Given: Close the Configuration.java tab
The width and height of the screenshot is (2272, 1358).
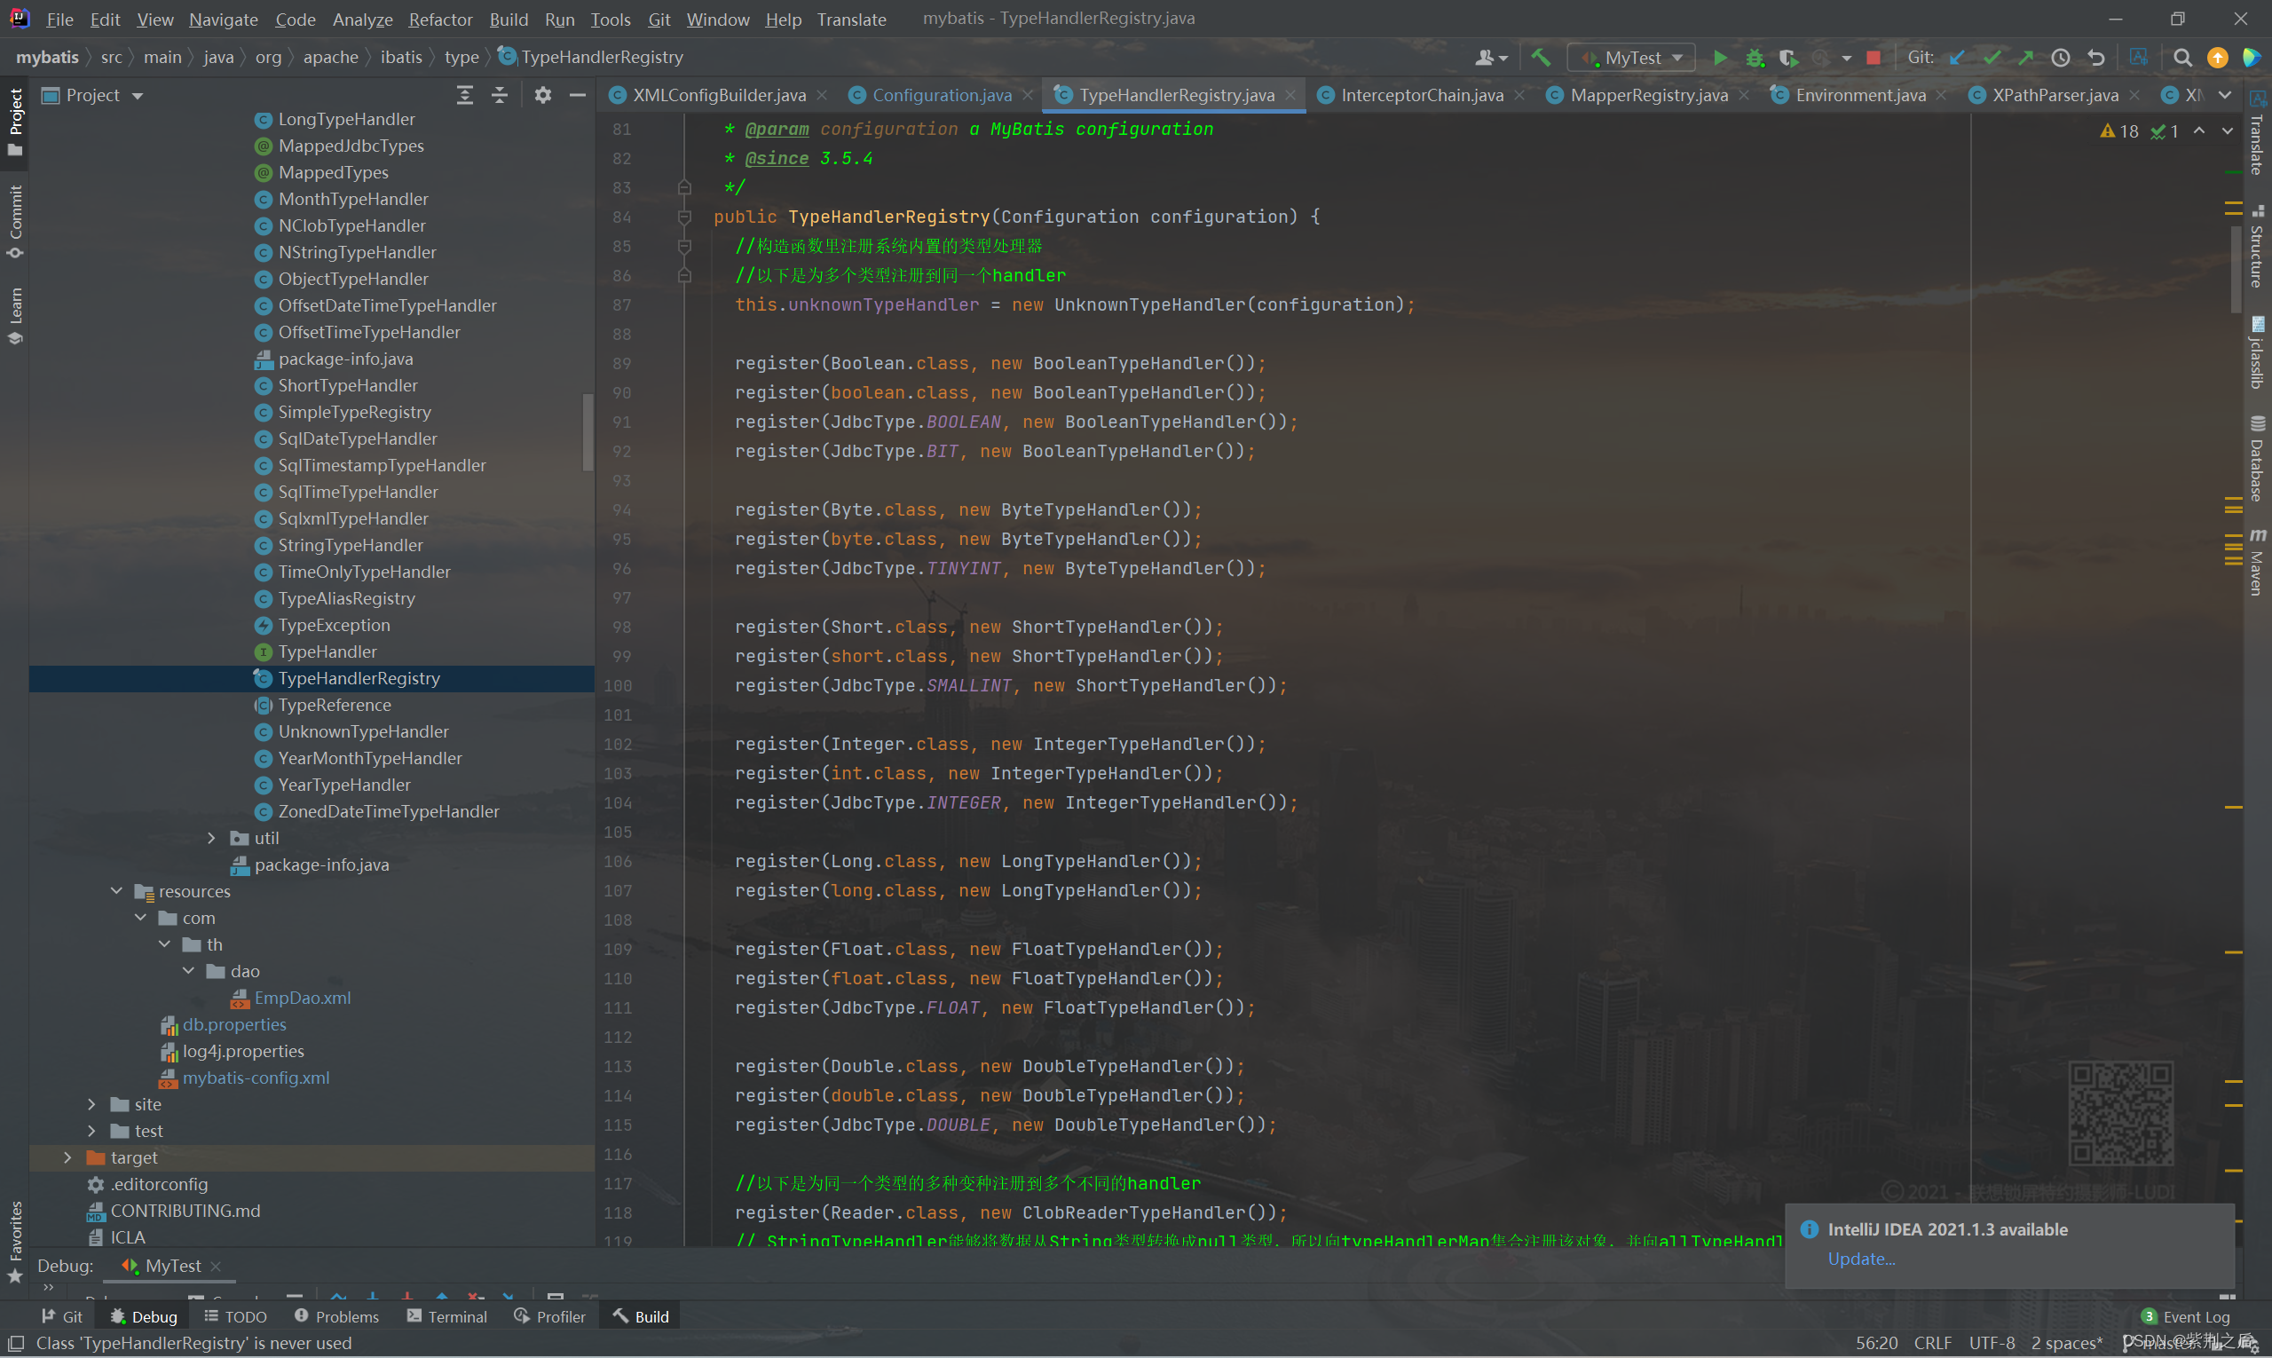Looking at the screenshot, I should tap(1028, 95).
